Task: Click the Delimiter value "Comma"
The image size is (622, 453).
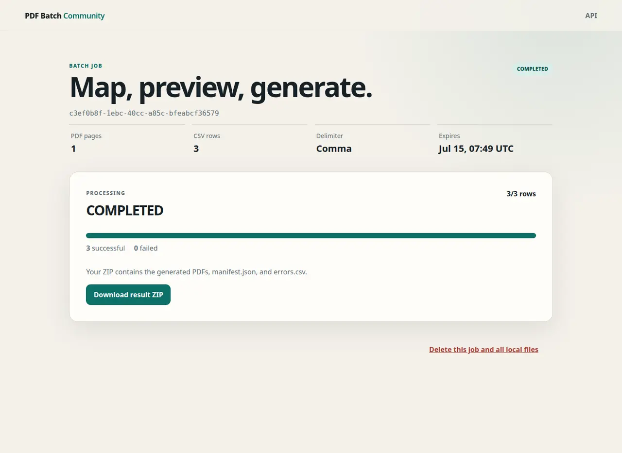Action: click(334, 149)
